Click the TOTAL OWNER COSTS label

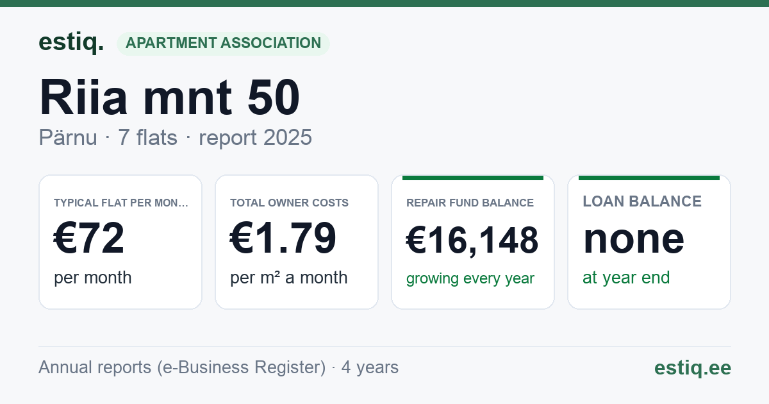coord(290,203)
